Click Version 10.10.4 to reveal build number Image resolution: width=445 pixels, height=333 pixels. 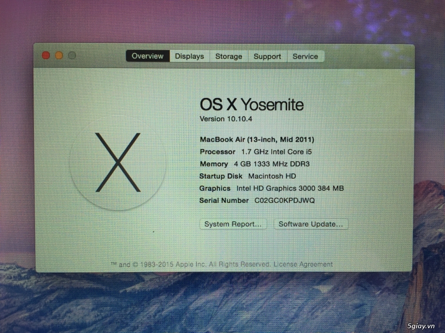(x=226, y=119)
